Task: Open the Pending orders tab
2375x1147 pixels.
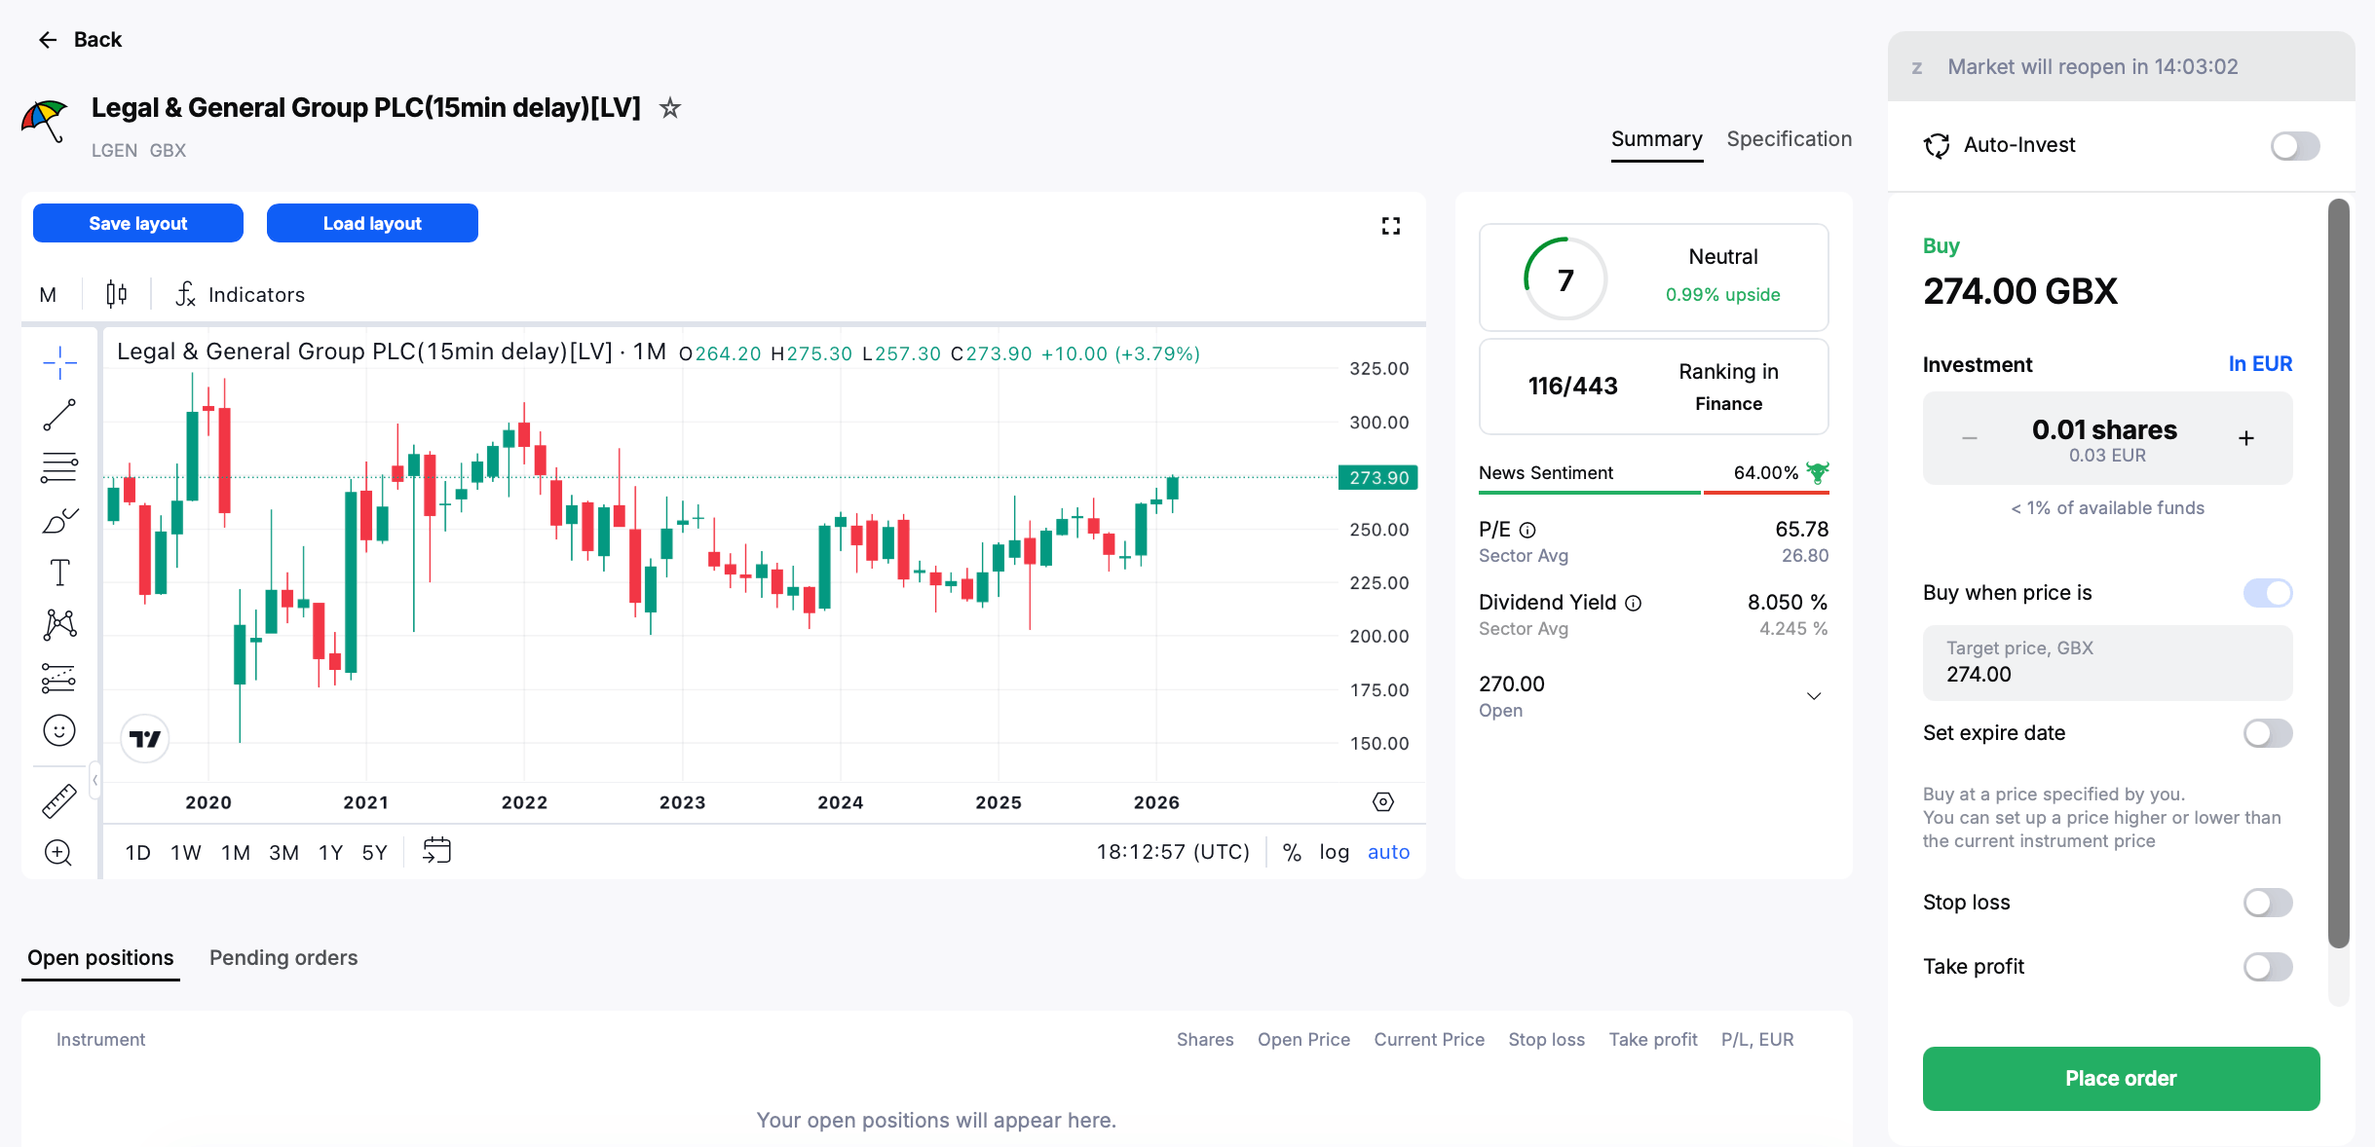Action: pyautogui.click(x=283, y=958)
